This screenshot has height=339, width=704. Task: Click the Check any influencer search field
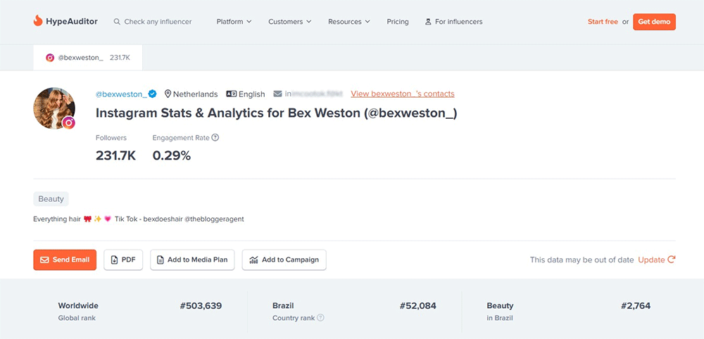(158, 22)
